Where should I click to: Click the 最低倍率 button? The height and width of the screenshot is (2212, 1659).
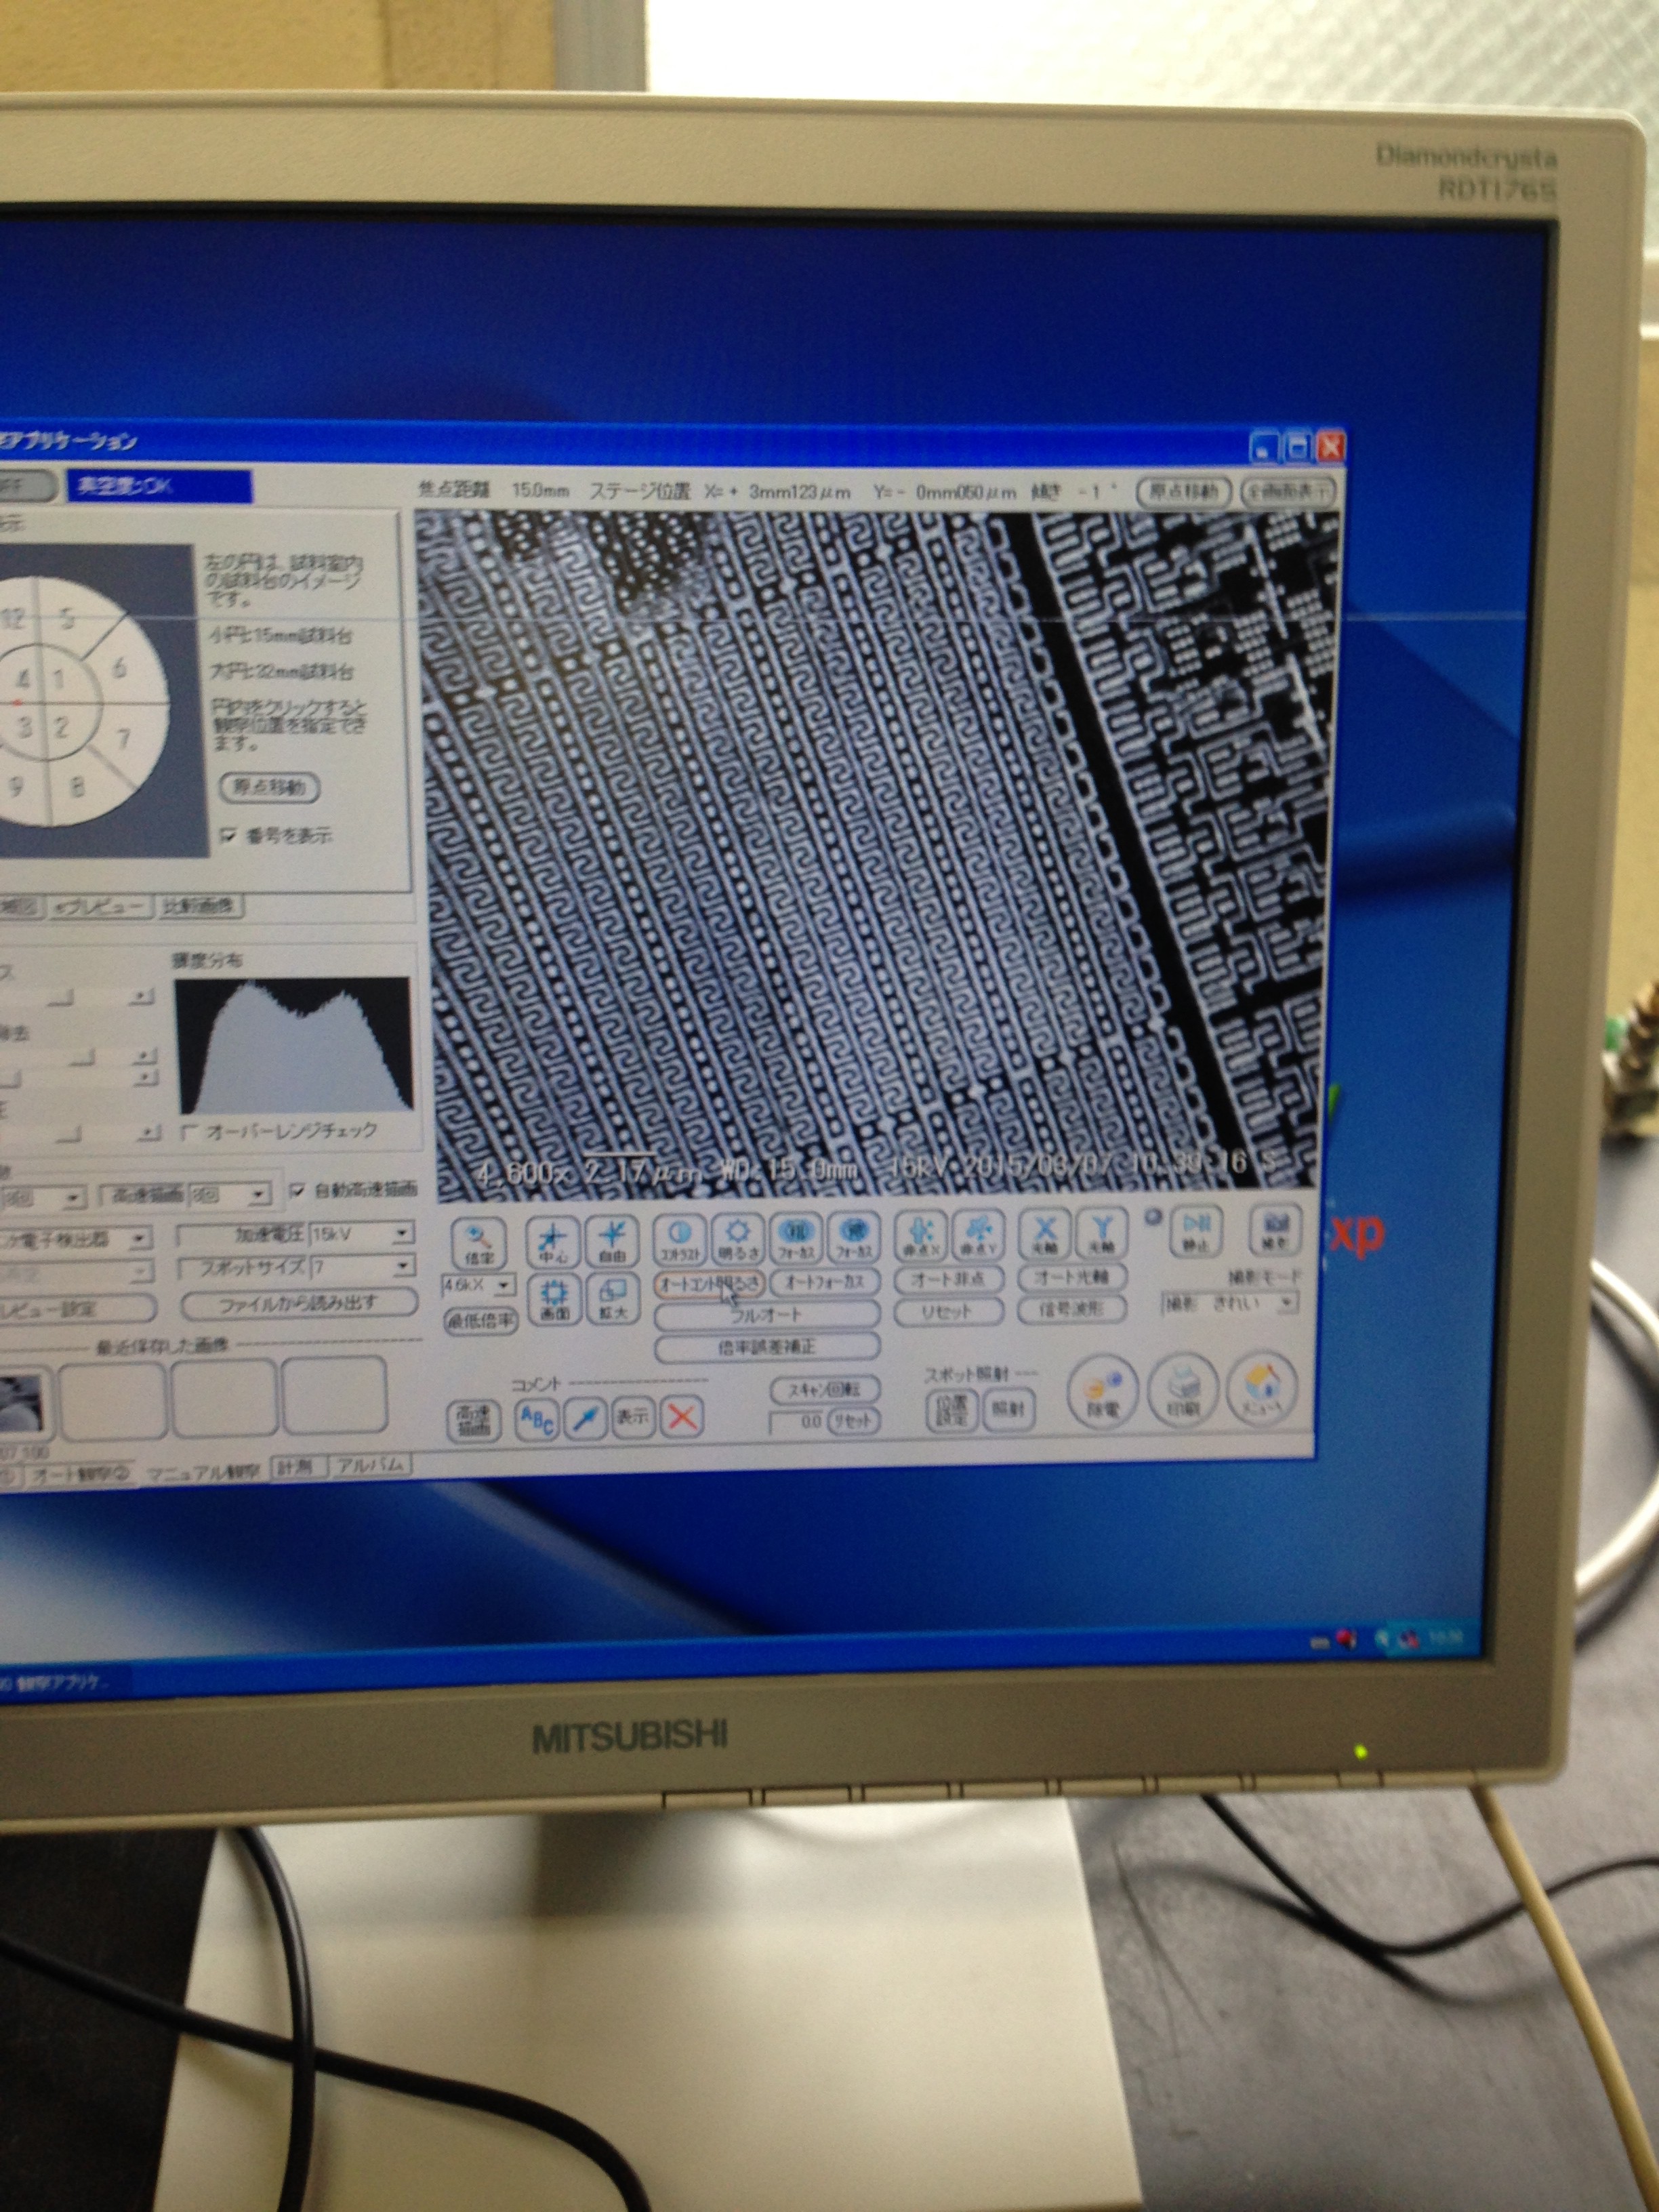481,1322
